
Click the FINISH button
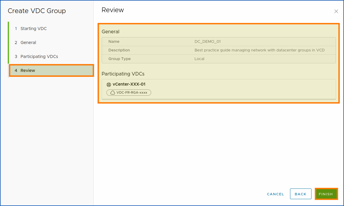[326, 194]
